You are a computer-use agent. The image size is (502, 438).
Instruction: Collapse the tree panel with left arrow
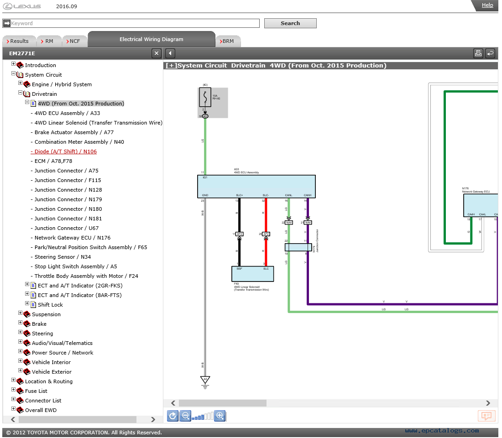tap(170, 53)
